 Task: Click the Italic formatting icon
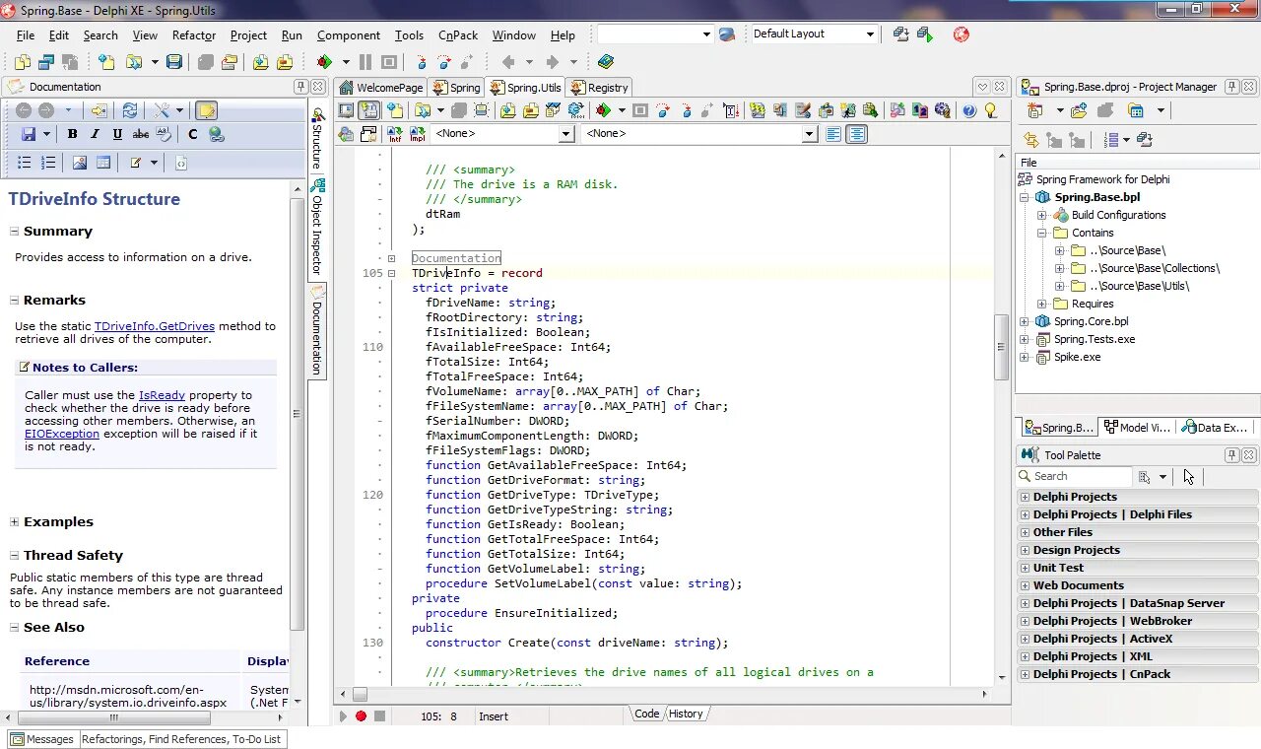pyautogui.click(x=95, y=134)
